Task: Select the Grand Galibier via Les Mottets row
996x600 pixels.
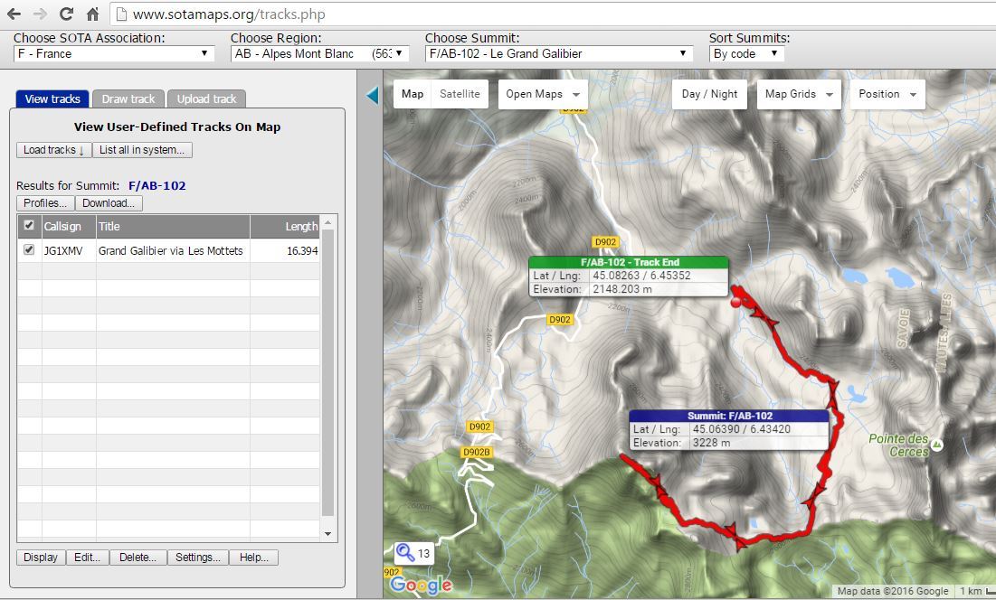Action: [170, 250]
